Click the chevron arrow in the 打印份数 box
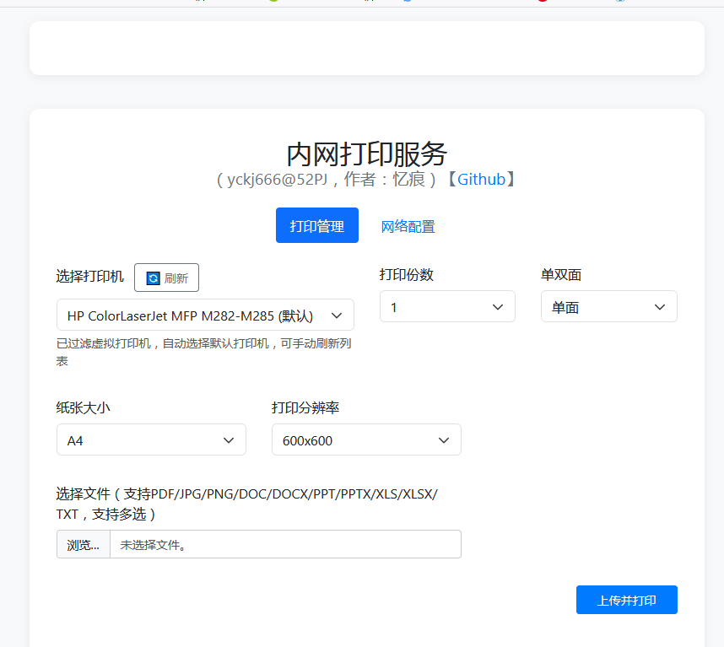 pos(498,307)
